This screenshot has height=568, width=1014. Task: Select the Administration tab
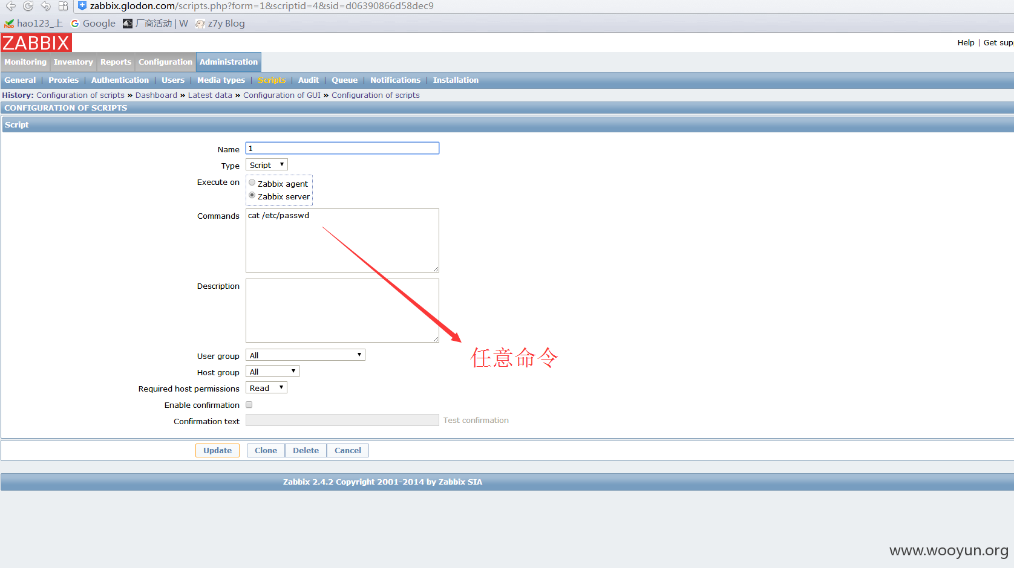pyautogui.click(x=229, y=62)
